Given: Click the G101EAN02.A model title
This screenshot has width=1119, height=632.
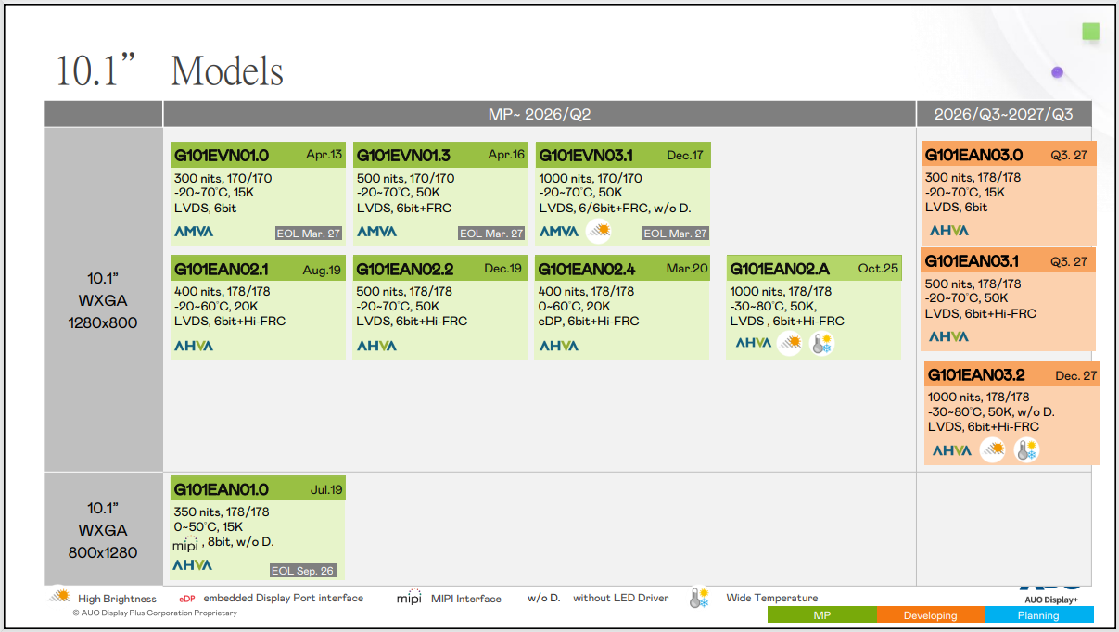Looking at the screenshot, I should [780, 269].
